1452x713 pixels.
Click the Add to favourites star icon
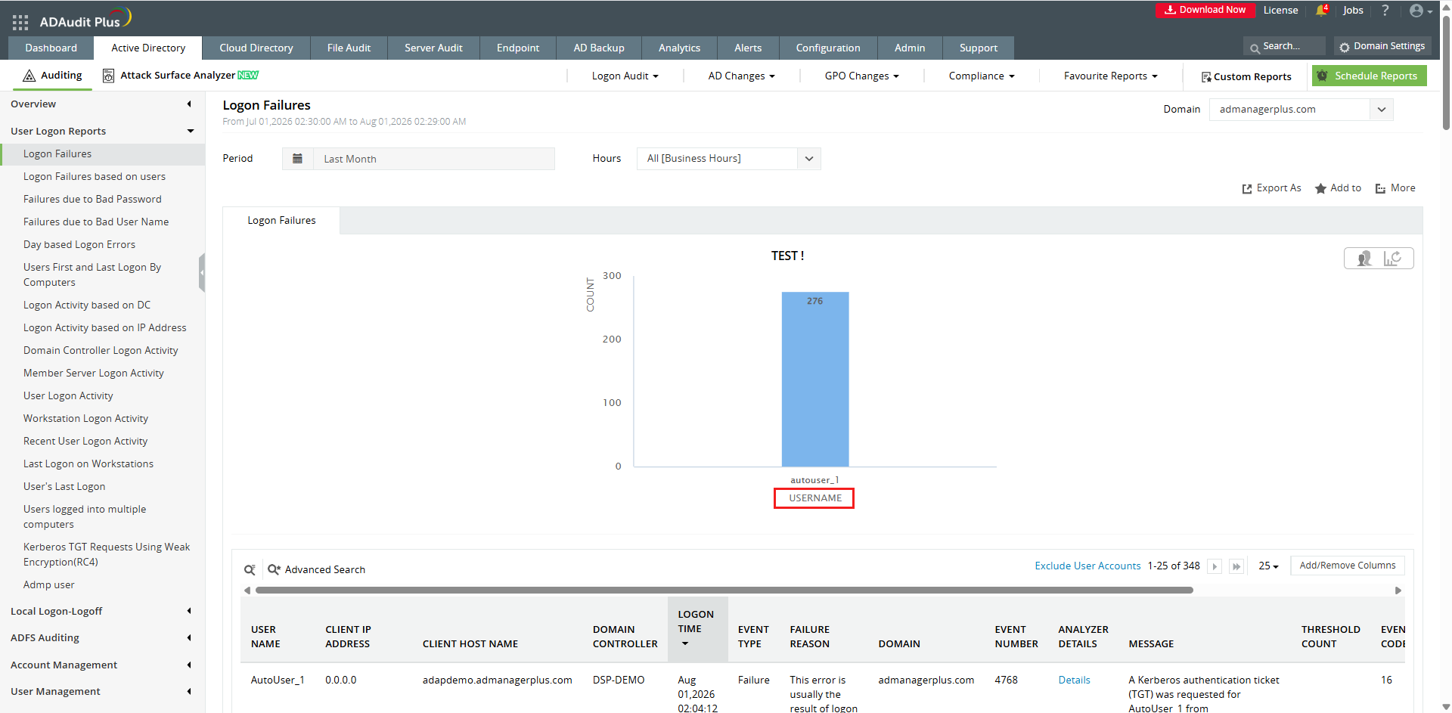pos(1320,188)
